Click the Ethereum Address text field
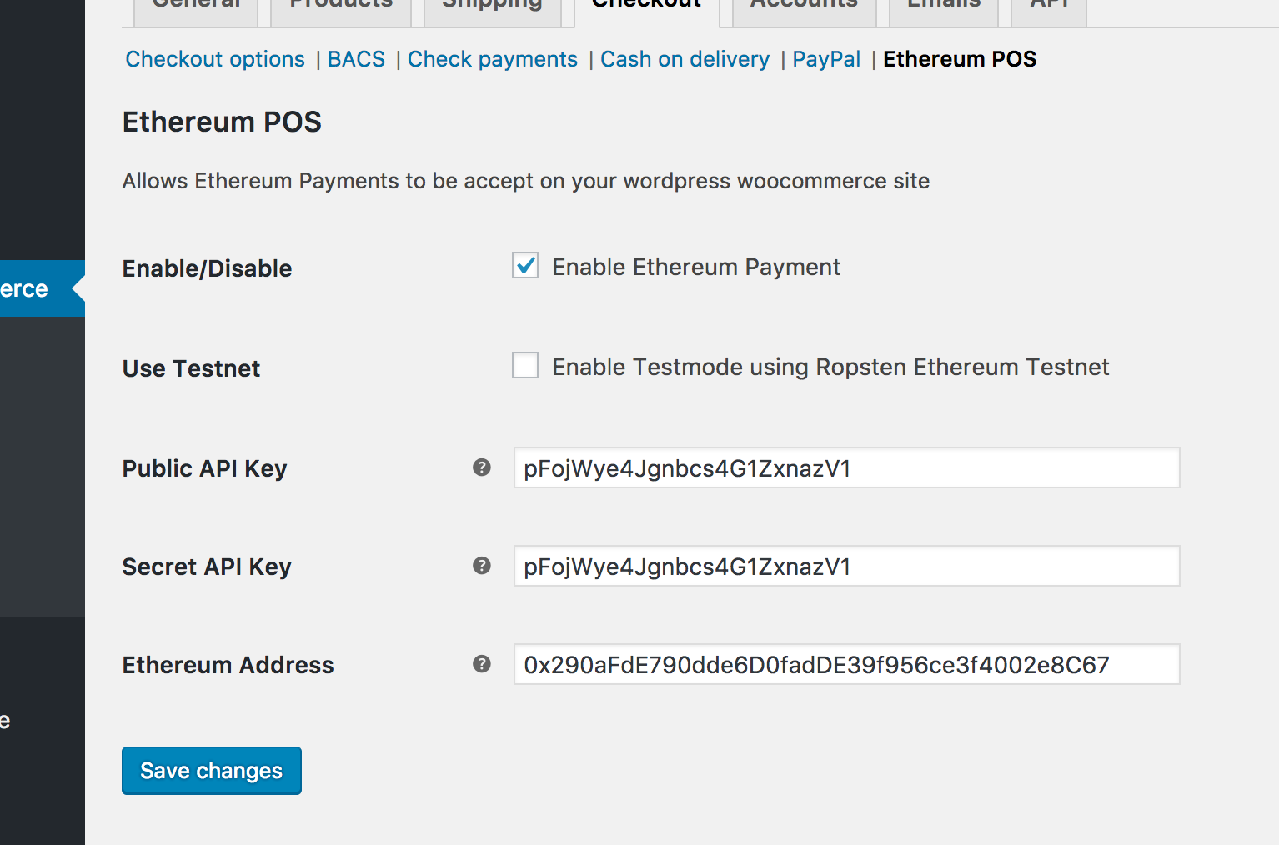The image size is (1279, 845). (x=846, y=664)
